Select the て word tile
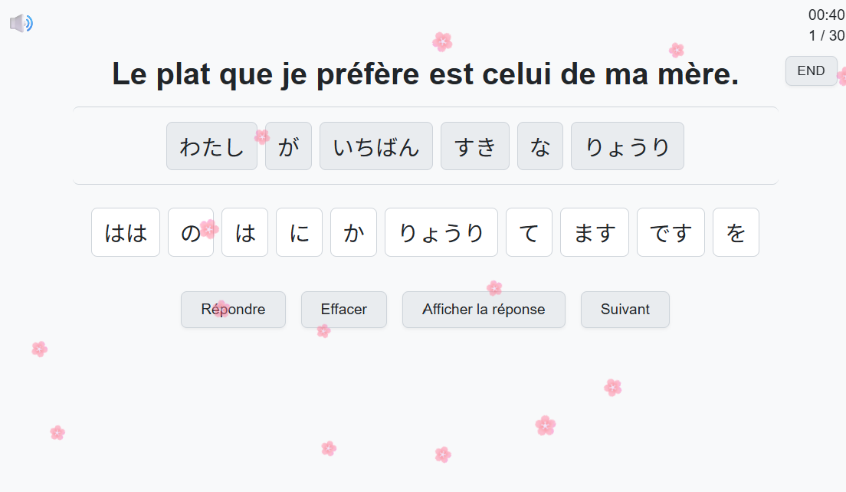The image size is (846, 492). (529, 232)
